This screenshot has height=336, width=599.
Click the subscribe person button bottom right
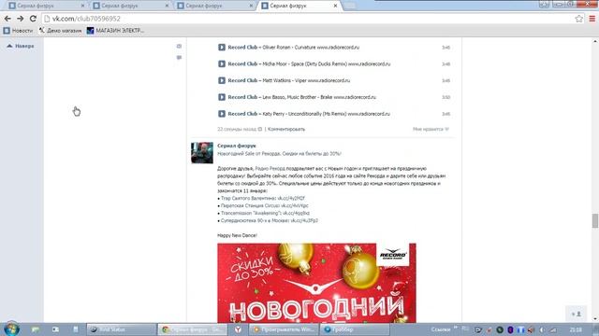[x=577, y=314]
